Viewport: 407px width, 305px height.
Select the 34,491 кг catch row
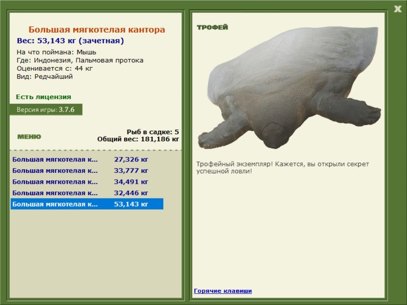click(86, 182)
